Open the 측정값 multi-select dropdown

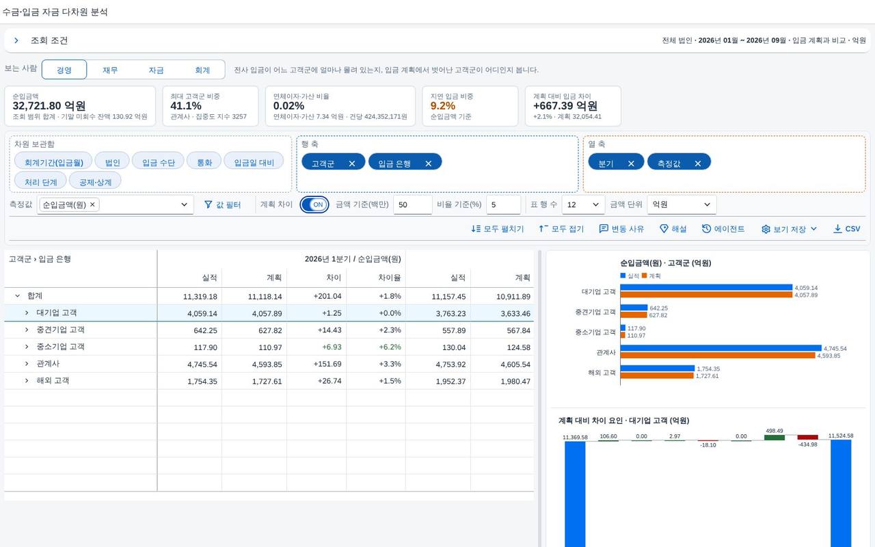pyautogui.click(x=184, y=204)
